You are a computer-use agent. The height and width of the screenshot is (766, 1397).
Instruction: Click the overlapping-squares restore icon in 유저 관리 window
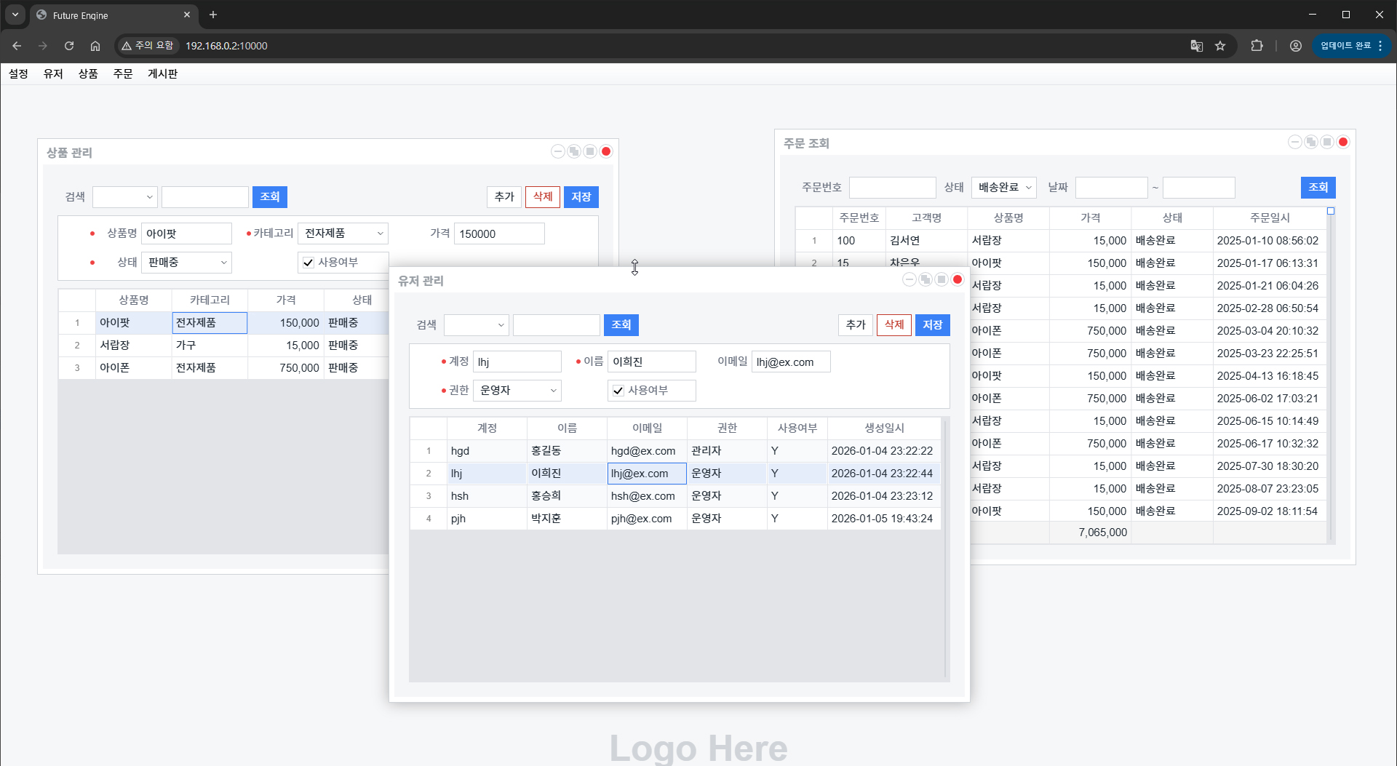tap(926, 280)
